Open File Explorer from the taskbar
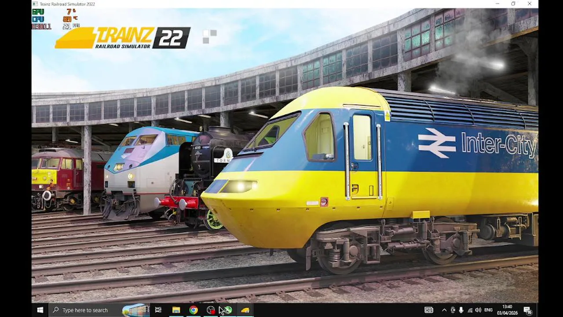The width and height of the screenshot is (563, 317). point(176,310)
